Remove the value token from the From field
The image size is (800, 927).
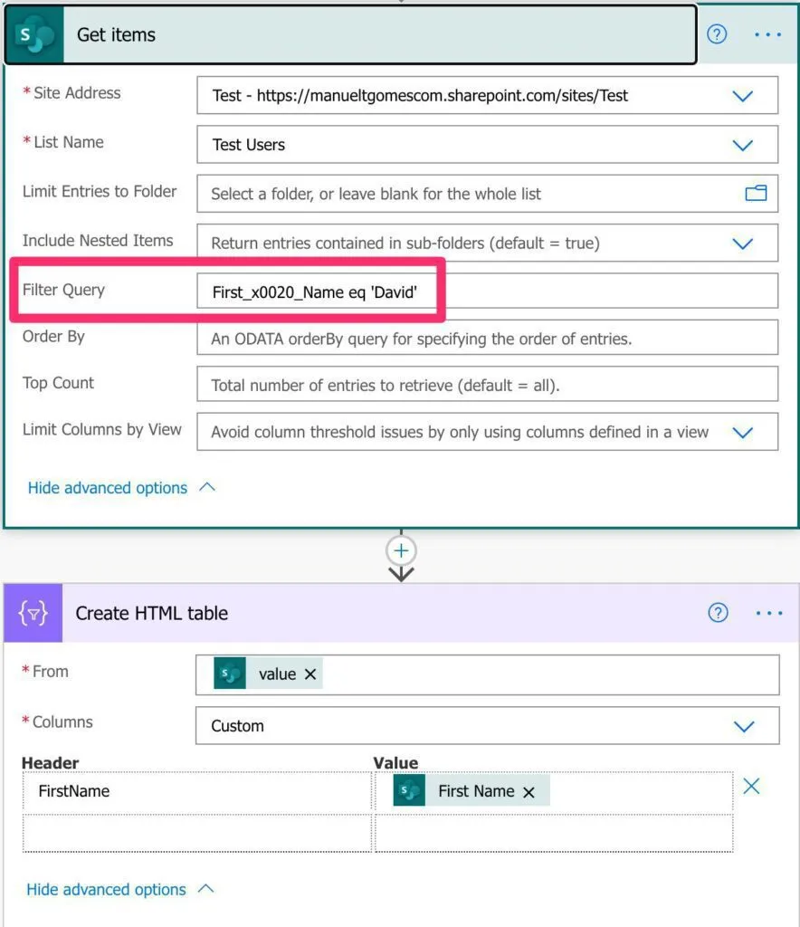tap(310, 674)
